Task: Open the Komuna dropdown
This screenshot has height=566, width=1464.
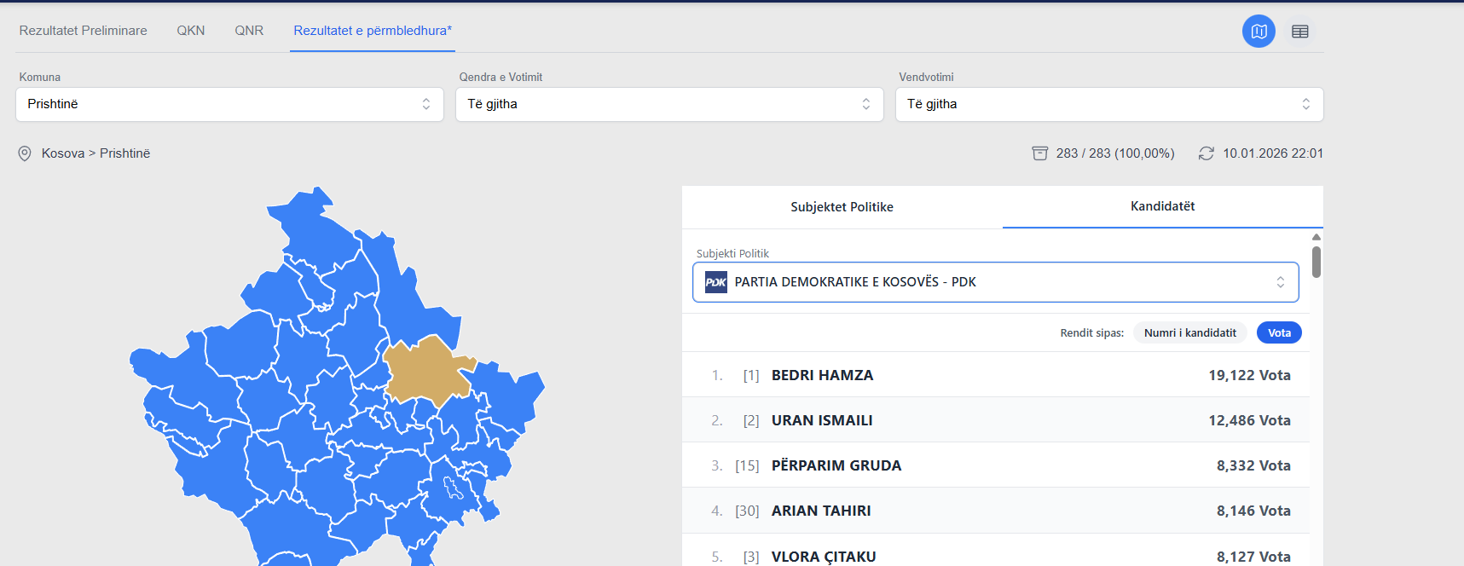Action: (229, 104)
